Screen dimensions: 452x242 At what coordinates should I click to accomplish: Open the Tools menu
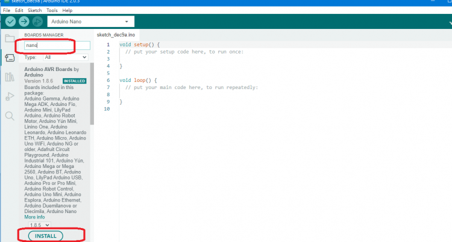[x=52, y=10]
